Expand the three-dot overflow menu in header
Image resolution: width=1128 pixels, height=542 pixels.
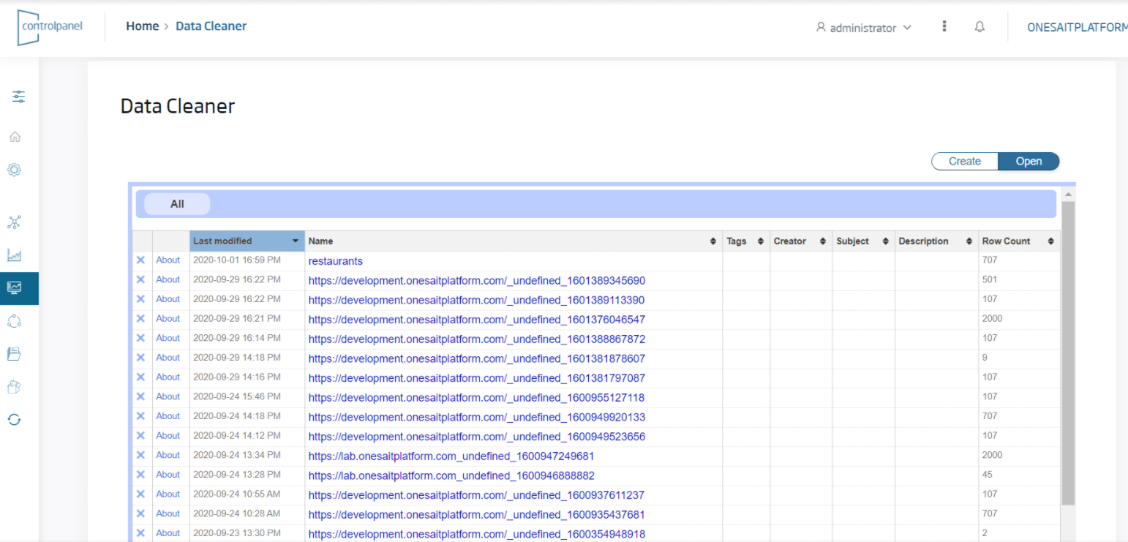(x=944, y=26)
